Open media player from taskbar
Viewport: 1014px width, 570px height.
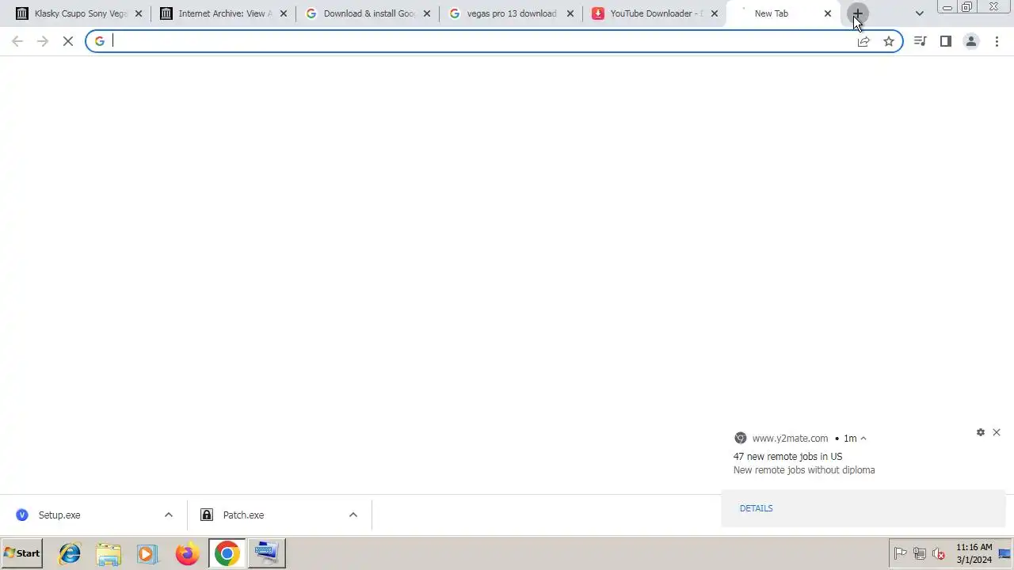pos(147,553)
